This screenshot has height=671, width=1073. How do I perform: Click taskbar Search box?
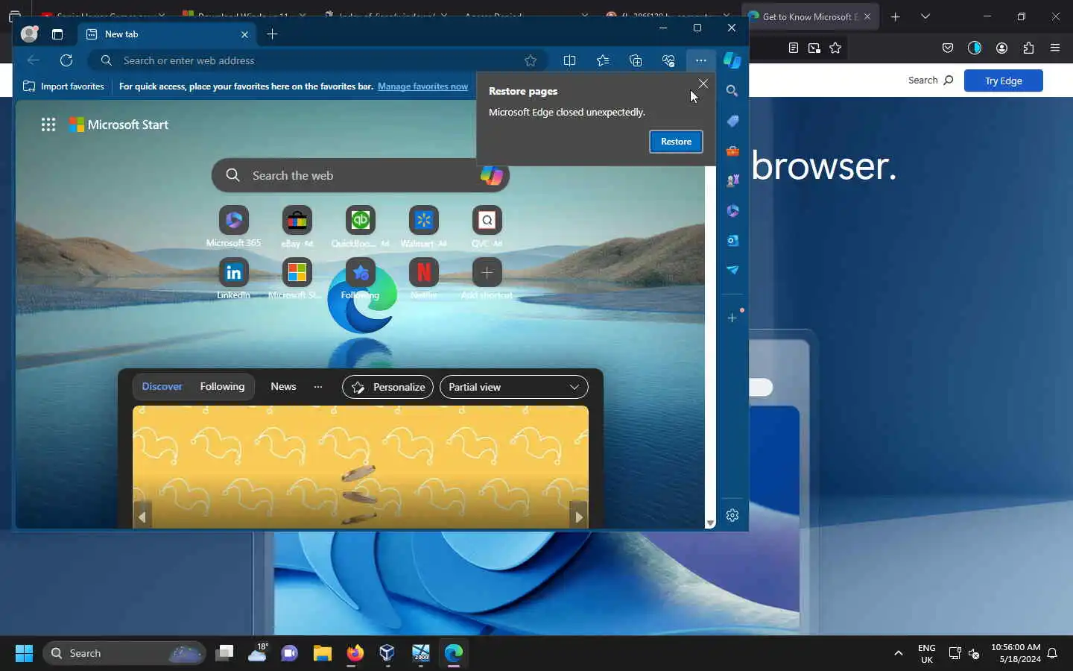pyautogui.click(x=124, y=653)
